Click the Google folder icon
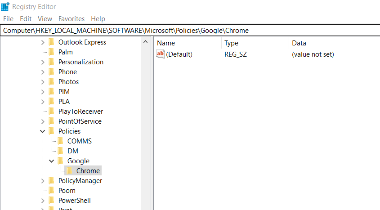This screenshot has height=210, width=380. [x=60, y=161]
